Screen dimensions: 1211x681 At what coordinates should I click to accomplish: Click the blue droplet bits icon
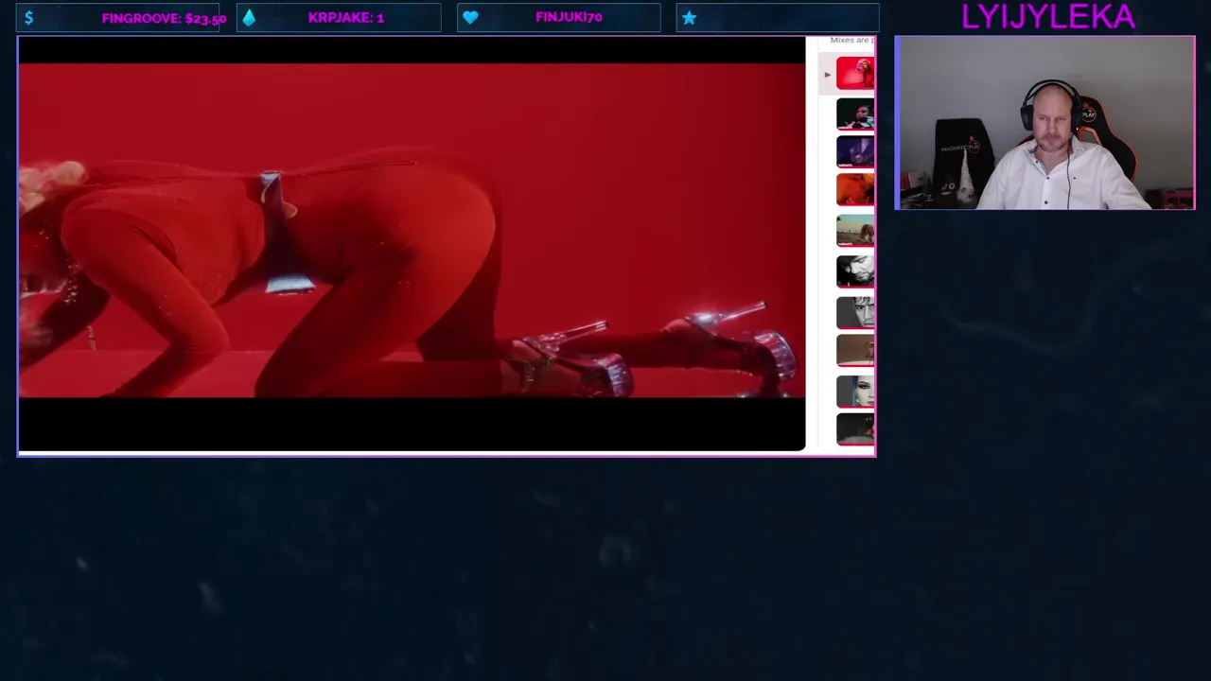[x=249, y=17]
